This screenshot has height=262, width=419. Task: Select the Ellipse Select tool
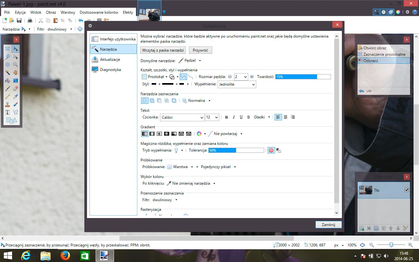pos(8,65)
